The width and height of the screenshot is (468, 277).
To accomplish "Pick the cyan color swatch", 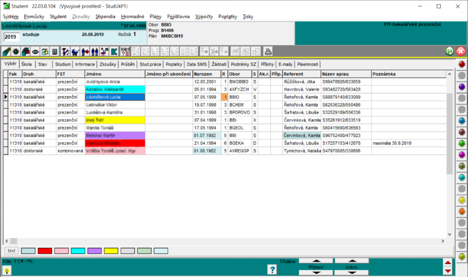I will pos(78,251).
